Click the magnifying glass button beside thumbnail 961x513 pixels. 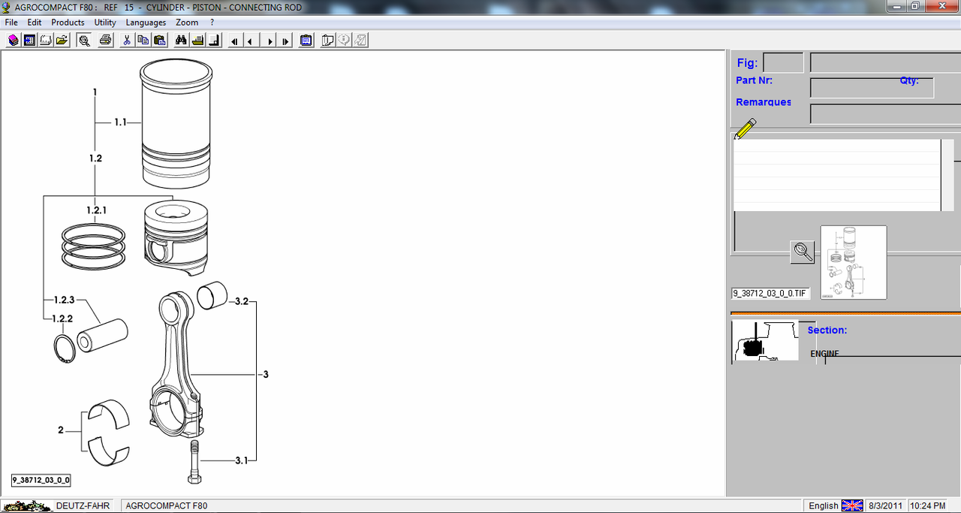(x=803, y=252)
